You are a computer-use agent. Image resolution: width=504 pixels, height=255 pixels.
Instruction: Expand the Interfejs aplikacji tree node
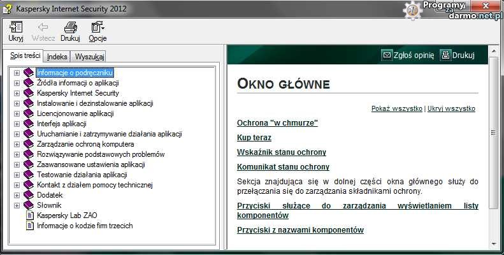click(17, 124)
